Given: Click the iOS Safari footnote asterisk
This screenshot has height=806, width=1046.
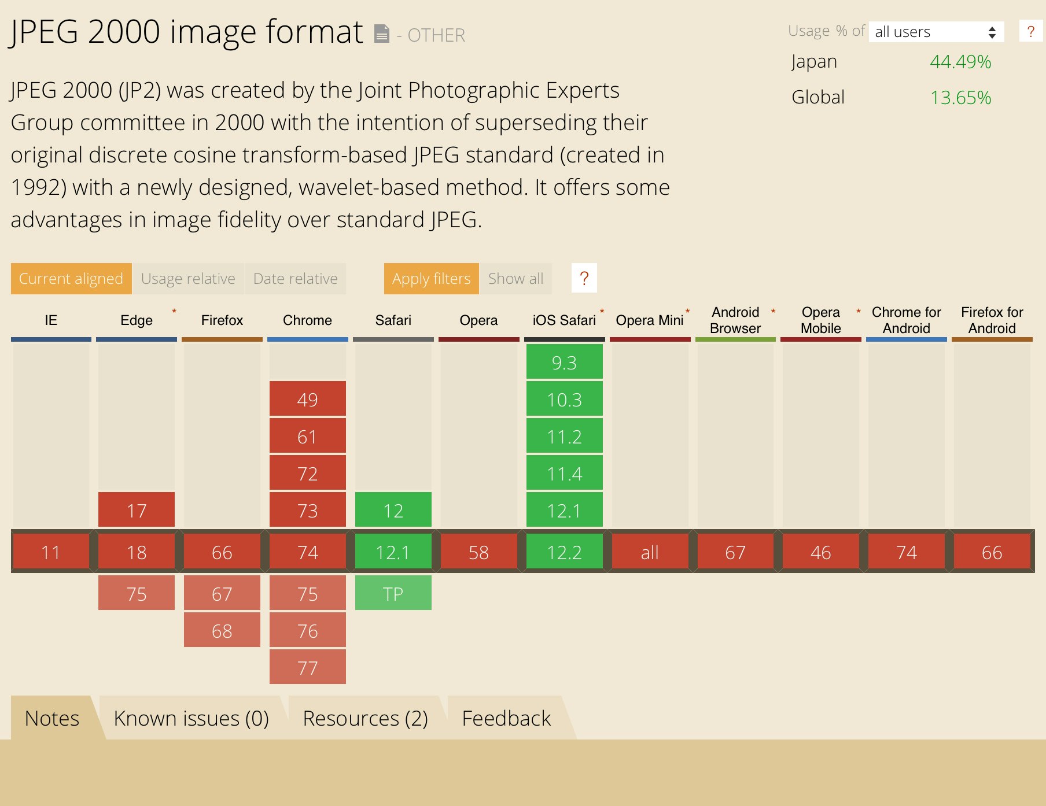Looking at the screenshot, I should pos(602,312).
